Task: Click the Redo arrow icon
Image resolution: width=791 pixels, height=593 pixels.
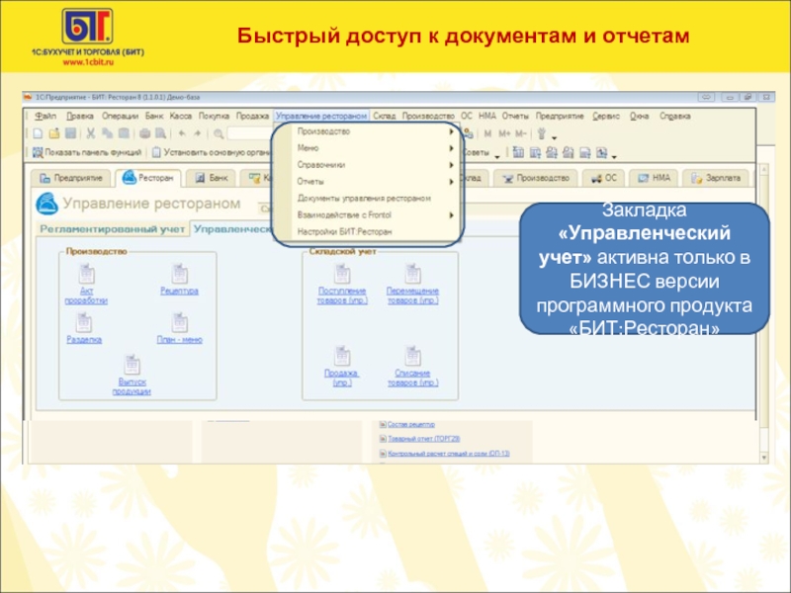Action: click(197, 133)
